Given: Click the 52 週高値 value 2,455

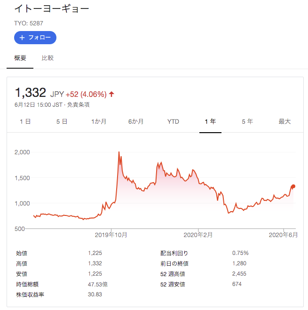Looking at the screenshot, I should tap(239, 274).
